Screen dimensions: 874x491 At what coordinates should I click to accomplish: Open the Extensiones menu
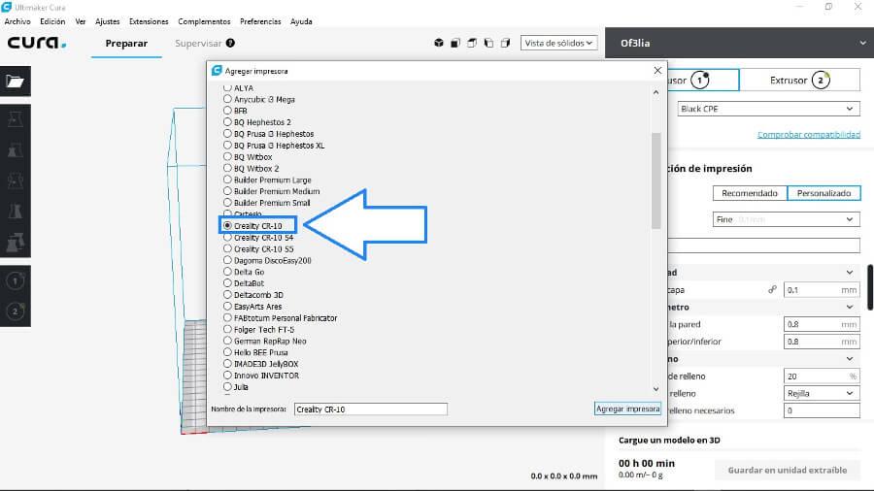pos(149,21)
